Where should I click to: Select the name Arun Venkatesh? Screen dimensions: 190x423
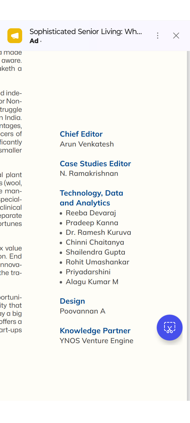point(87,144)
